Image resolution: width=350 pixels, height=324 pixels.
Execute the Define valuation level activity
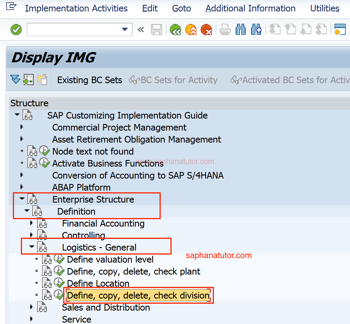(x=59, y=259)
